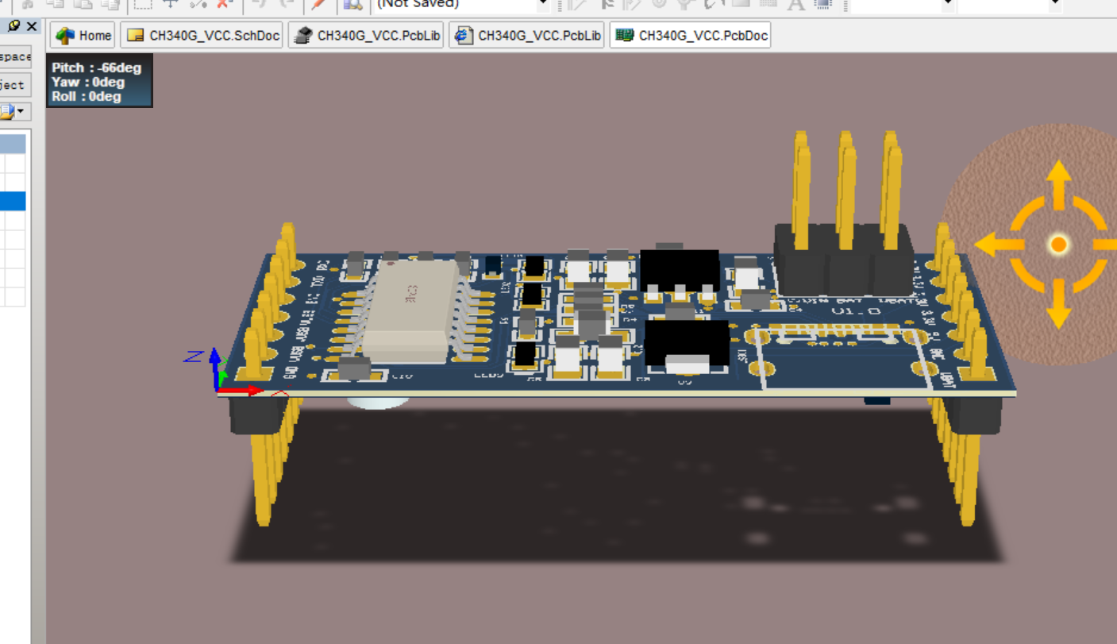The width and height of the screenshot is (1117, 644).
Task: Open the dropdown arrow beside the folder view icon
Action: coord(20,111)
